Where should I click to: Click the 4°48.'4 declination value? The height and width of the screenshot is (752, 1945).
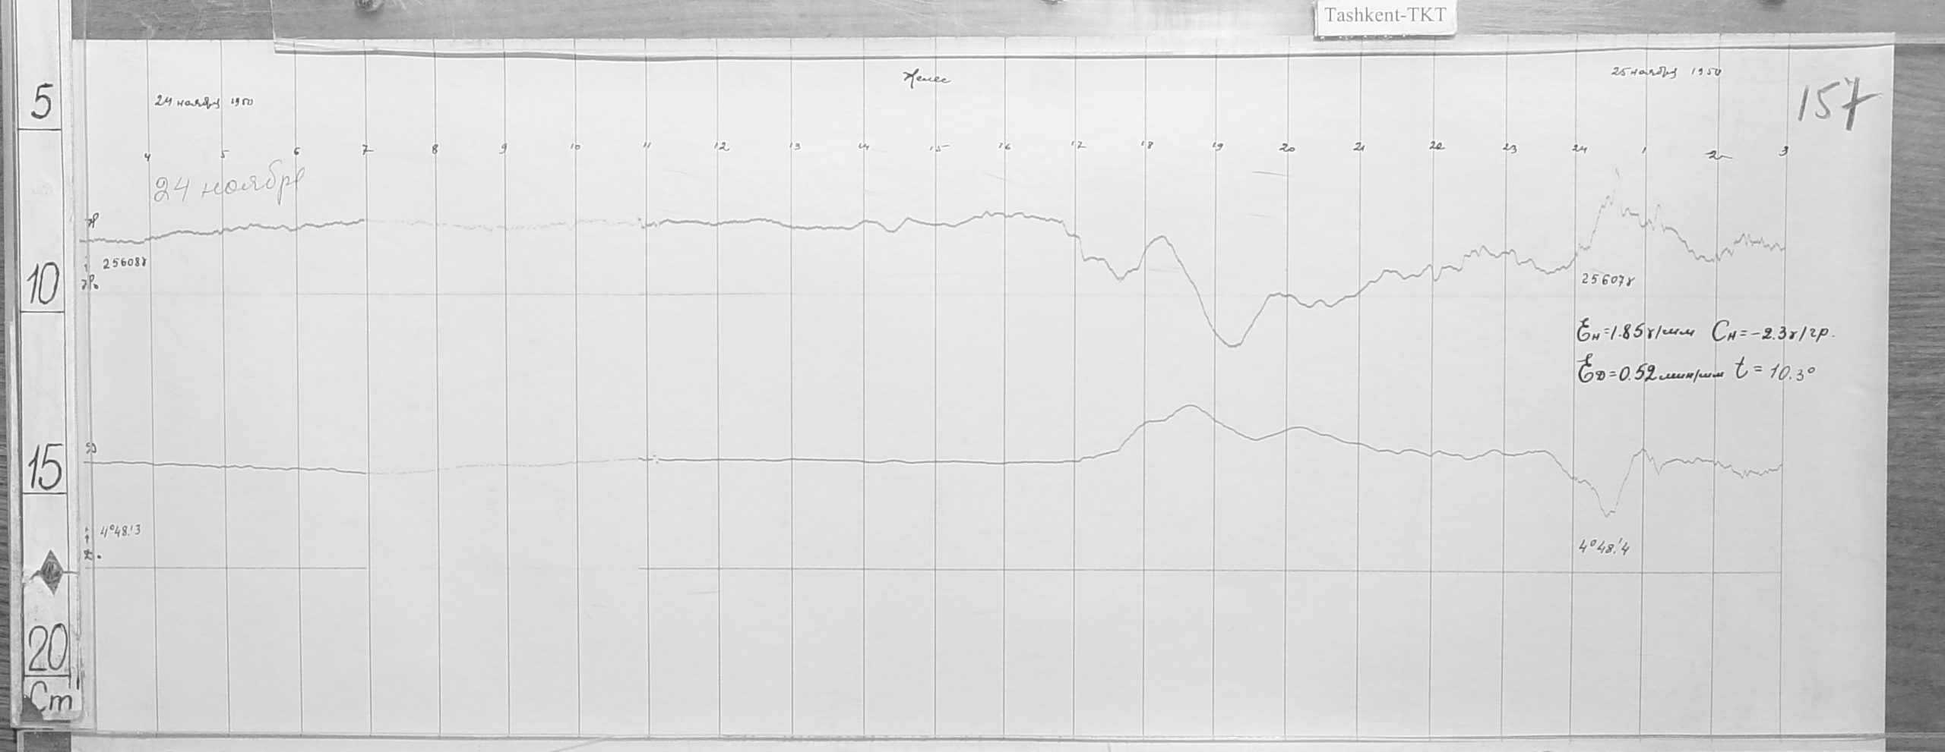tap(1603, 546)
